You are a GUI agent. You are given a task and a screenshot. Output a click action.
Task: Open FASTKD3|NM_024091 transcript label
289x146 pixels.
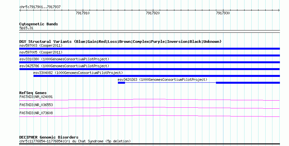point(36,97)
